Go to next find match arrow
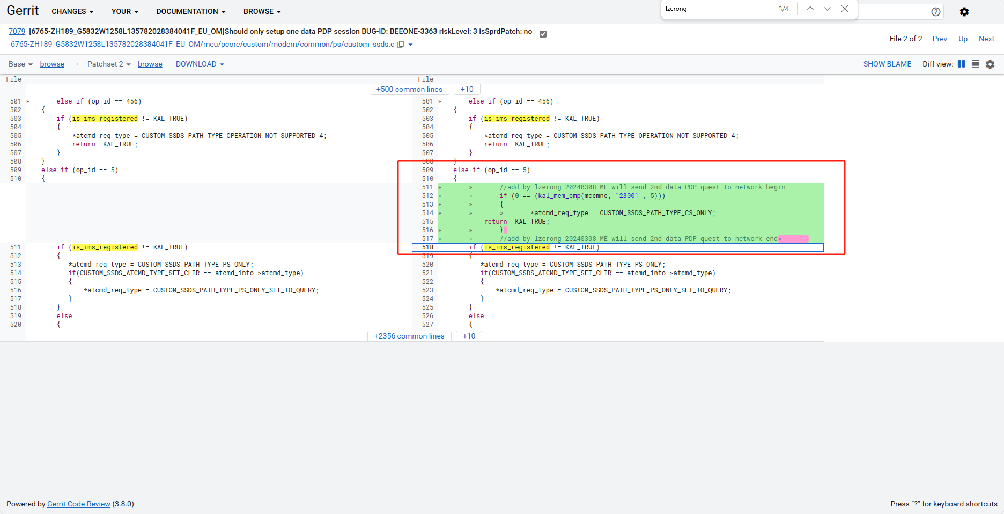The image size is (1004, 514). pos(828,9)
